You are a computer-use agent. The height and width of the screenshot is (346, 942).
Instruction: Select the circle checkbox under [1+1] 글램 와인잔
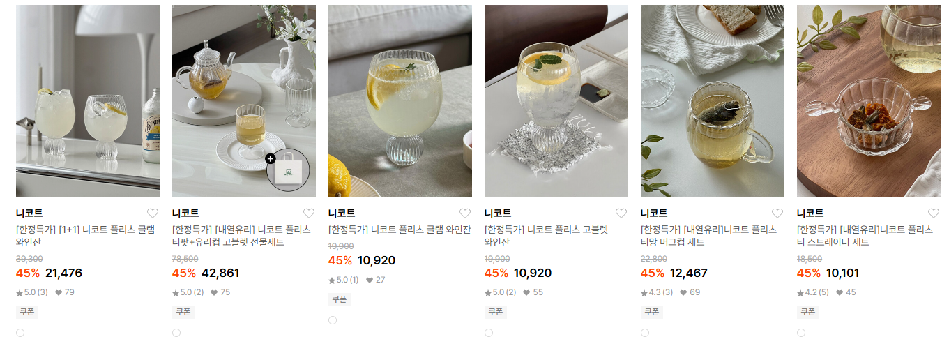coord(20,333)
